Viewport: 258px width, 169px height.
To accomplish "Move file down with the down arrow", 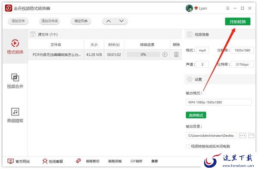I will [121, 21].
